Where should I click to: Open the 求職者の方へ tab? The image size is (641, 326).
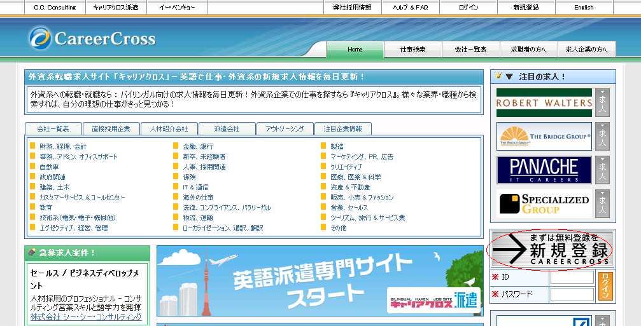pyautogui.click(x=528, y=50)
